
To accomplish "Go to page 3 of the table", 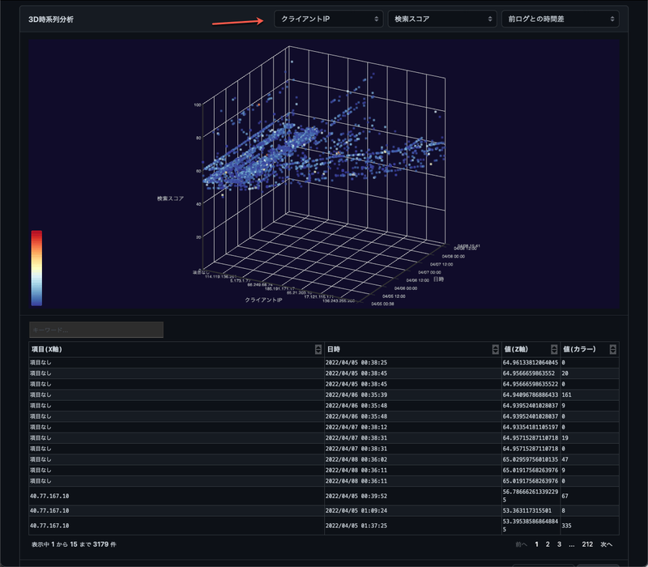I will click(559, 544).
